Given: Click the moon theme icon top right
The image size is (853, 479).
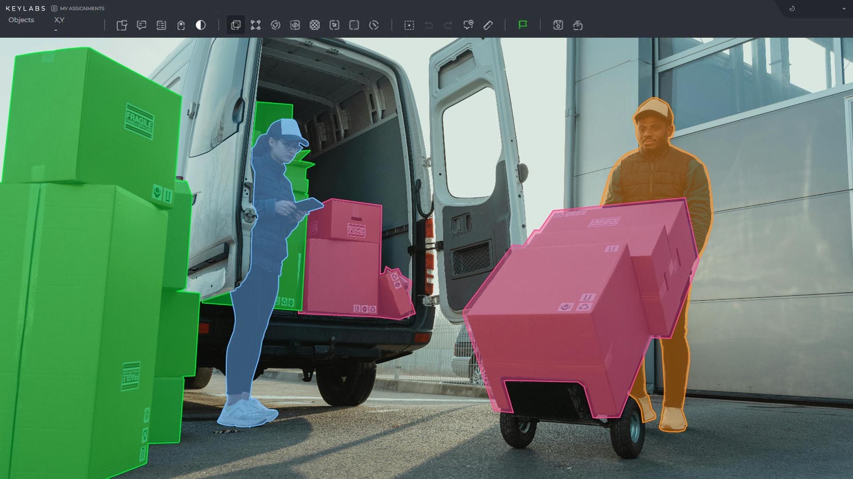Looking at the screenshot, I should coord(792,8).
